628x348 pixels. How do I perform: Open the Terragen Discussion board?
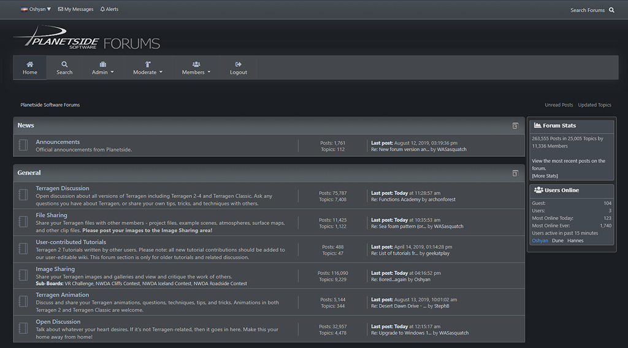click(63, 188)
